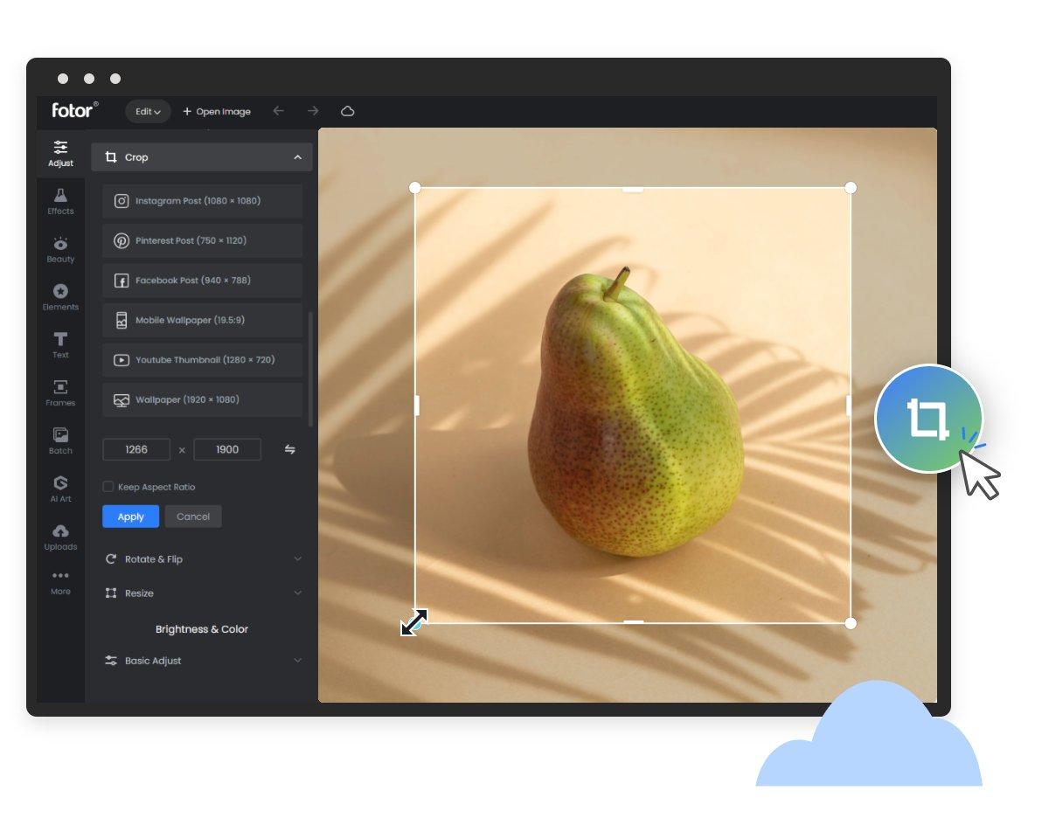1049x839 pixels.
Task: Select the Mobile Wallpaper (19.5:9) crop preset
Action: (x=201, y=320)
